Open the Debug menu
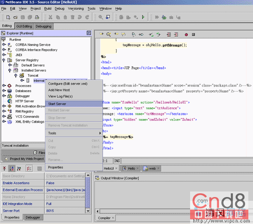This screenshot has height=224, width=253. point(60,8)
